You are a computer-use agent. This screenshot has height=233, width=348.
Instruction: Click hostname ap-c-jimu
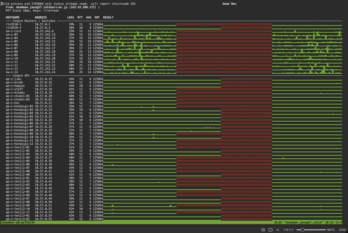[x=14, y=79]
